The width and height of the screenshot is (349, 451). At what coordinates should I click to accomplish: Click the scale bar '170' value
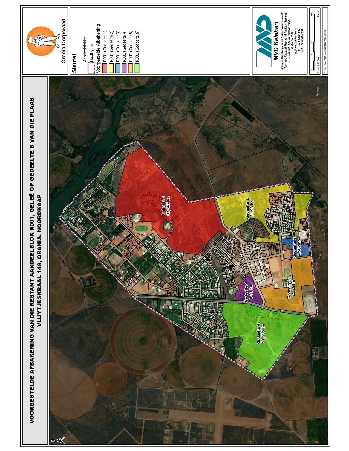point(311,56)
